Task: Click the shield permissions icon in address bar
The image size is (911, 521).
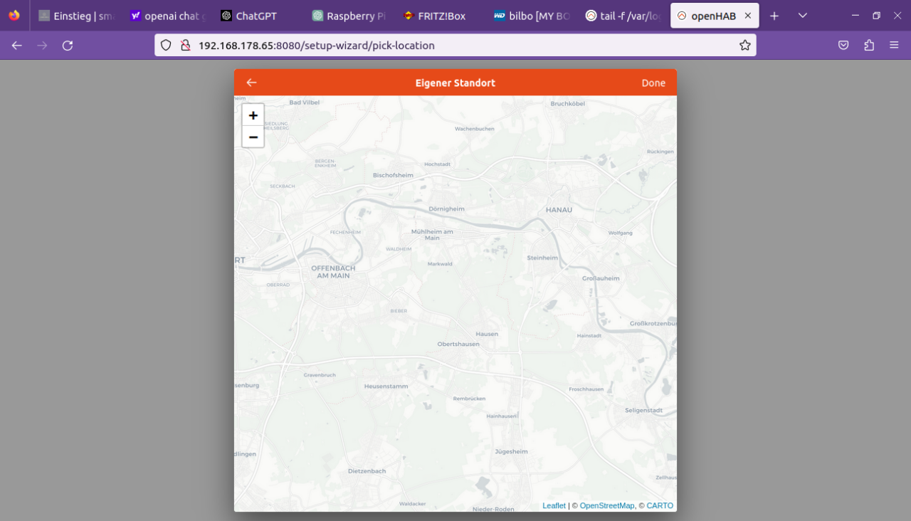Action: [165, 44]
